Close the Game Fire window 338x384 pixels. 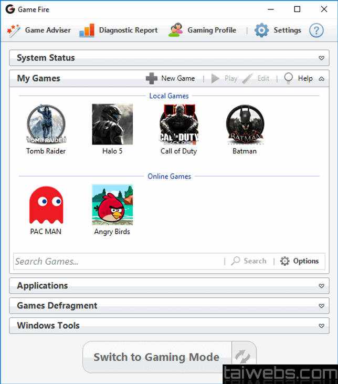pos(324,9)
